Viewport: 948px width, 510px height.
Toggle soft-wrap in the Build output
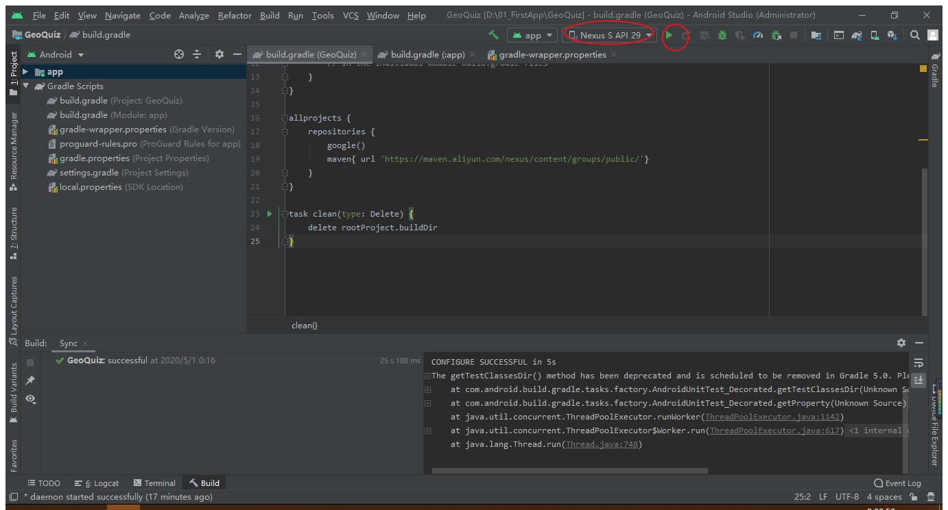[919, 362]
